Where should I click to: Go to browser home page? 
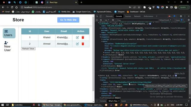(16, 7)
